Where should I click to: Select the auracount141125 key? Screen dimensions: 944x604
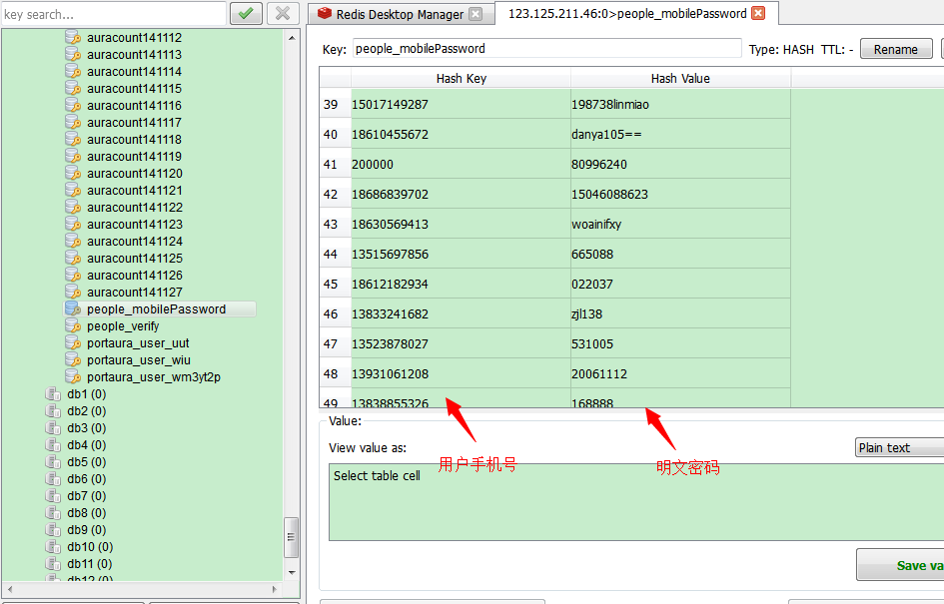134,259
